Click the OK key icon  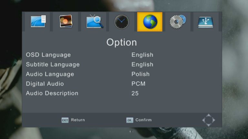(x=130, y=120)
